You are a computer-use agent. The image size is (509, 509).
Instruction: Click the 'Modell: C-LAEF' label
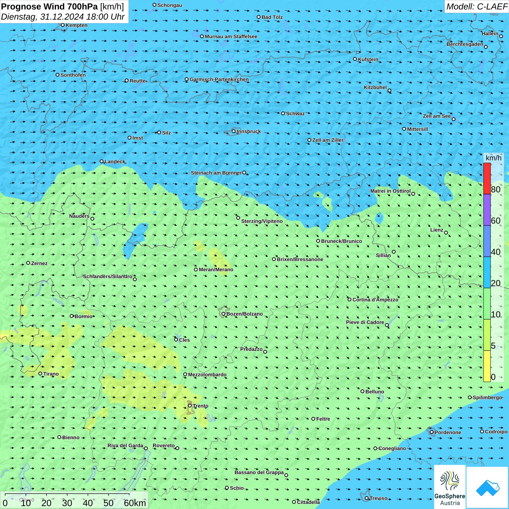point(476,7)
